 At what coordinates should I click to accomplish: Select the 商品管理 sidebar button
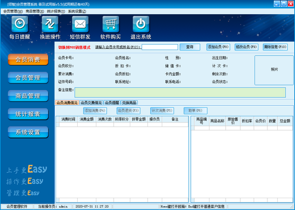[x=28, y=96]
